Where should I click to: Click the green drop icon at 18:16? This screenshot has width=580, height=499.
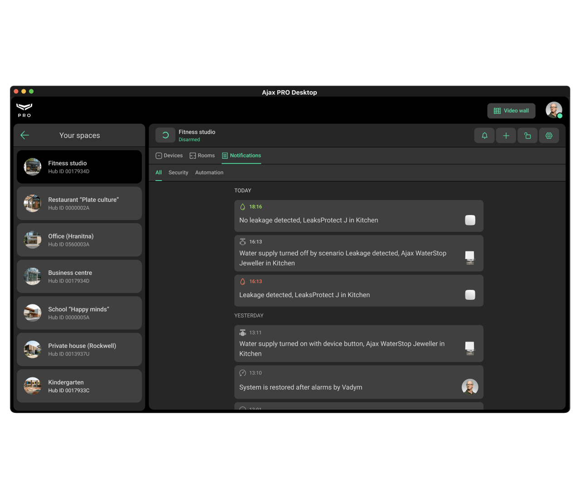pos(242,207)
